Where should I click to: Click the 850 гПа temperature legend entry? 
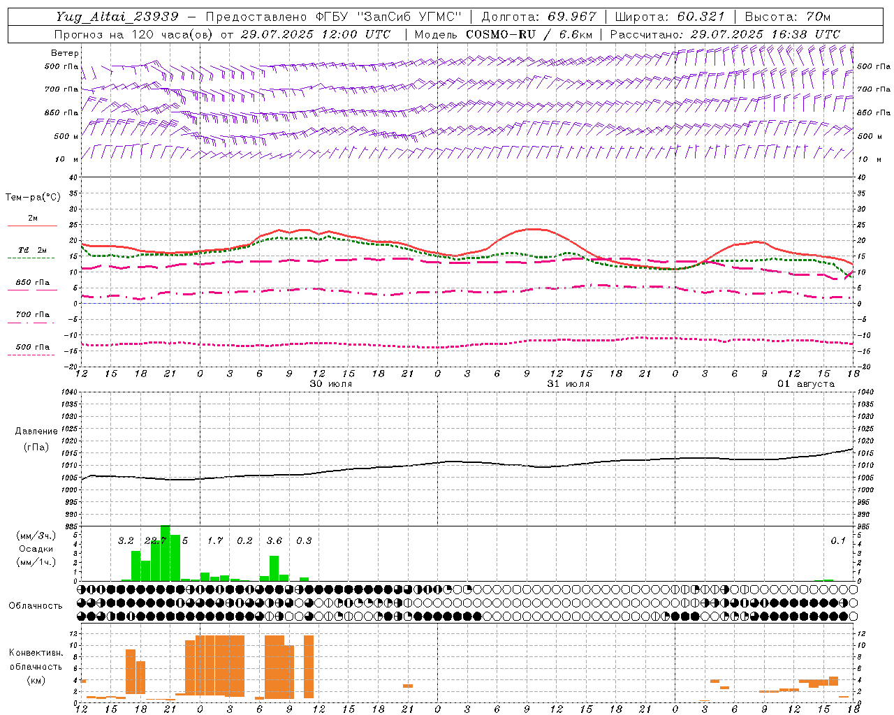click(x=33, y=283)
